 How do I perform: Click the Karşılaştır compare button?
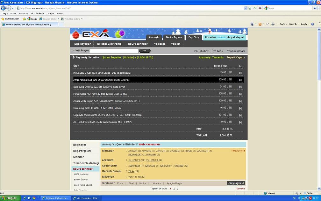pos(236,183)
